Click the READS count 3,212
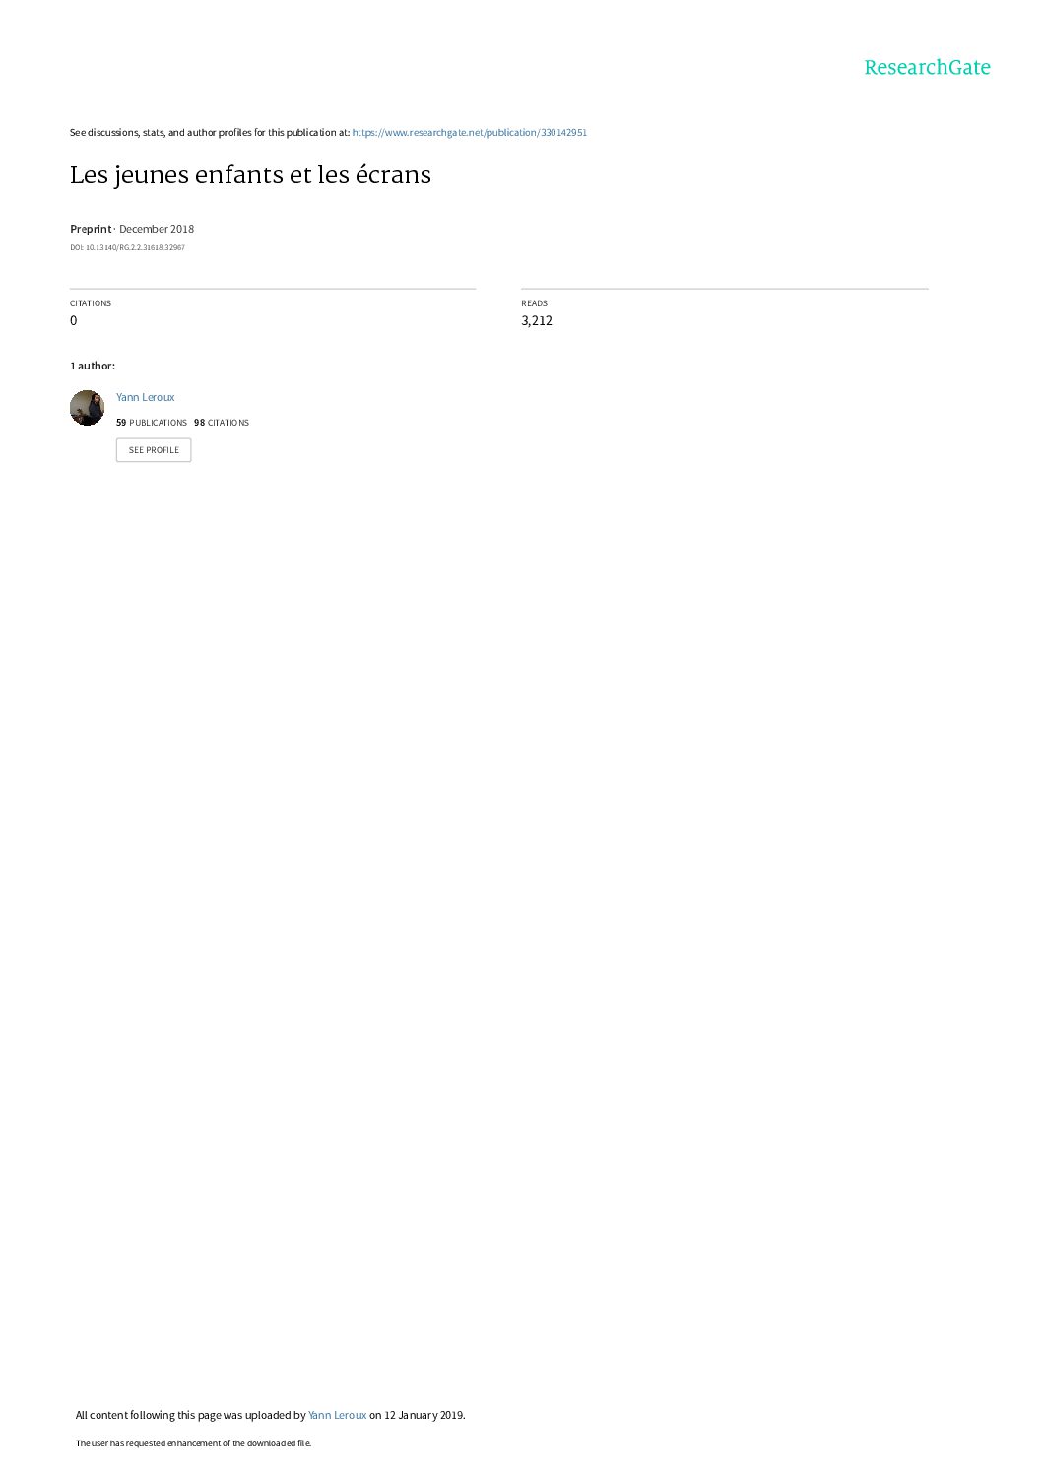Viewport: 1043px width, 1475px height. click(537, 321)
